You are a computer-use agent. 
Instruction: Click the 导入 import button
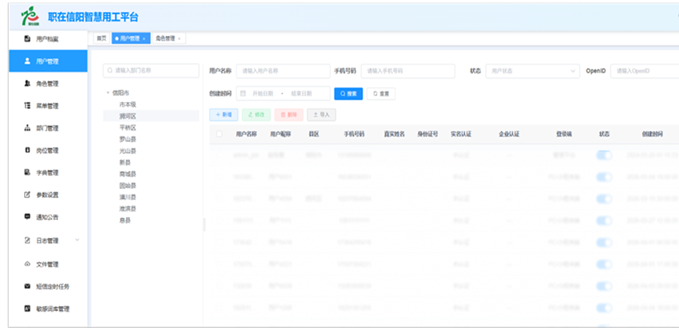[x=321, y=115]
